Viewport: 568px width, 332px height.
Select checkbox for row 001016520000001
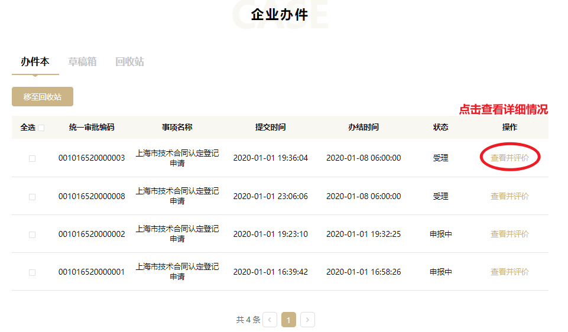click(32, 272)
